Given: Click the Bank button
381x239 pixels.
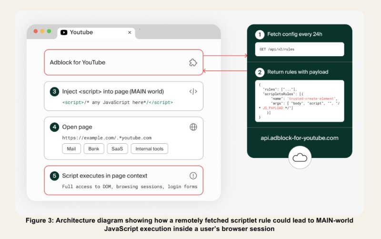Looking at the screenshot, I should [94, 149].
